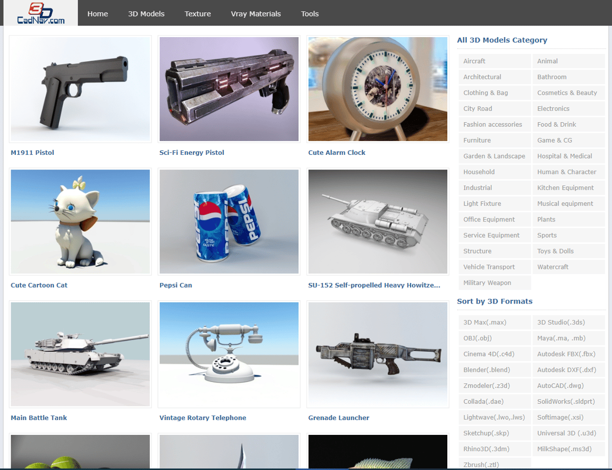Browse the Vehicle Transport category
The height and width of the screenshot is (470, 612).
pos(495,267)
